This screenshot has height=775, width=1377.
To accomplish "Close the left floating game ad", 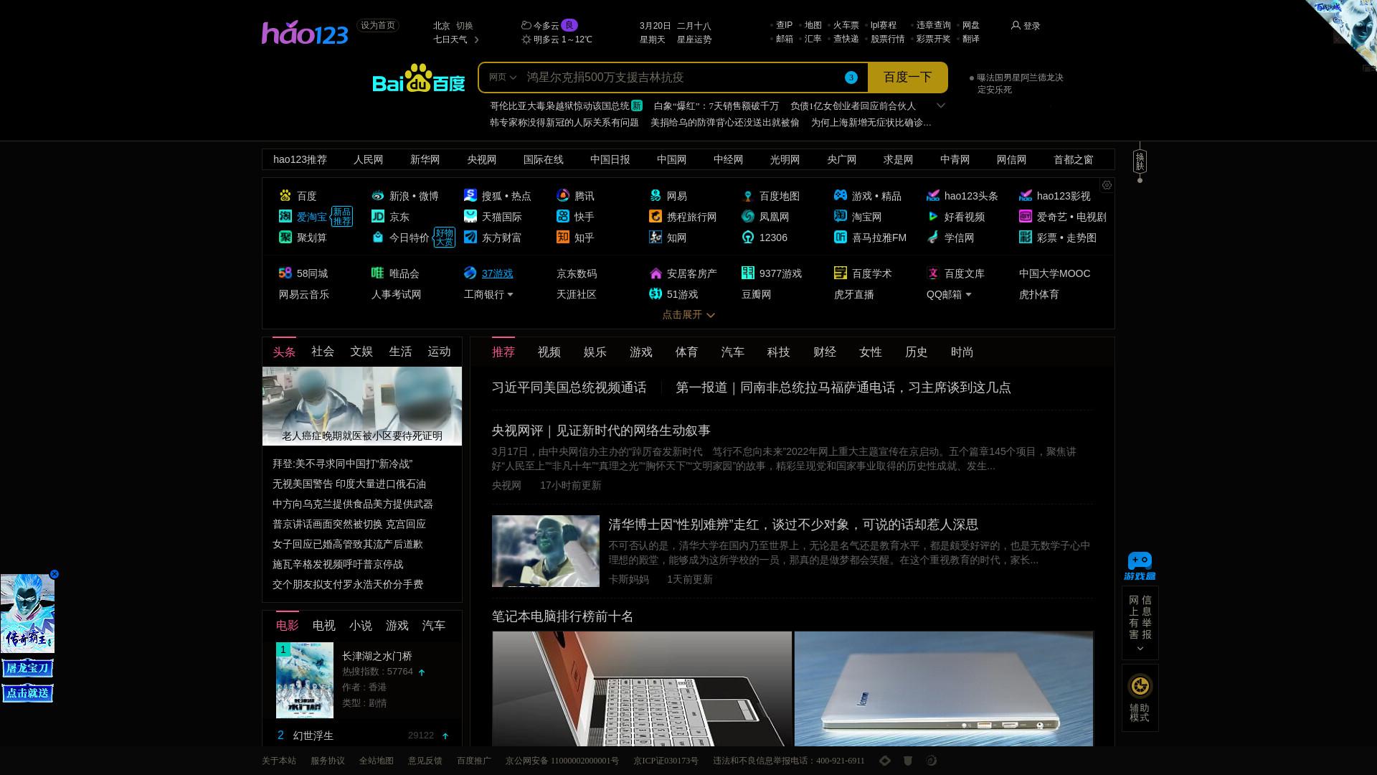I will (x=54, y=574).
